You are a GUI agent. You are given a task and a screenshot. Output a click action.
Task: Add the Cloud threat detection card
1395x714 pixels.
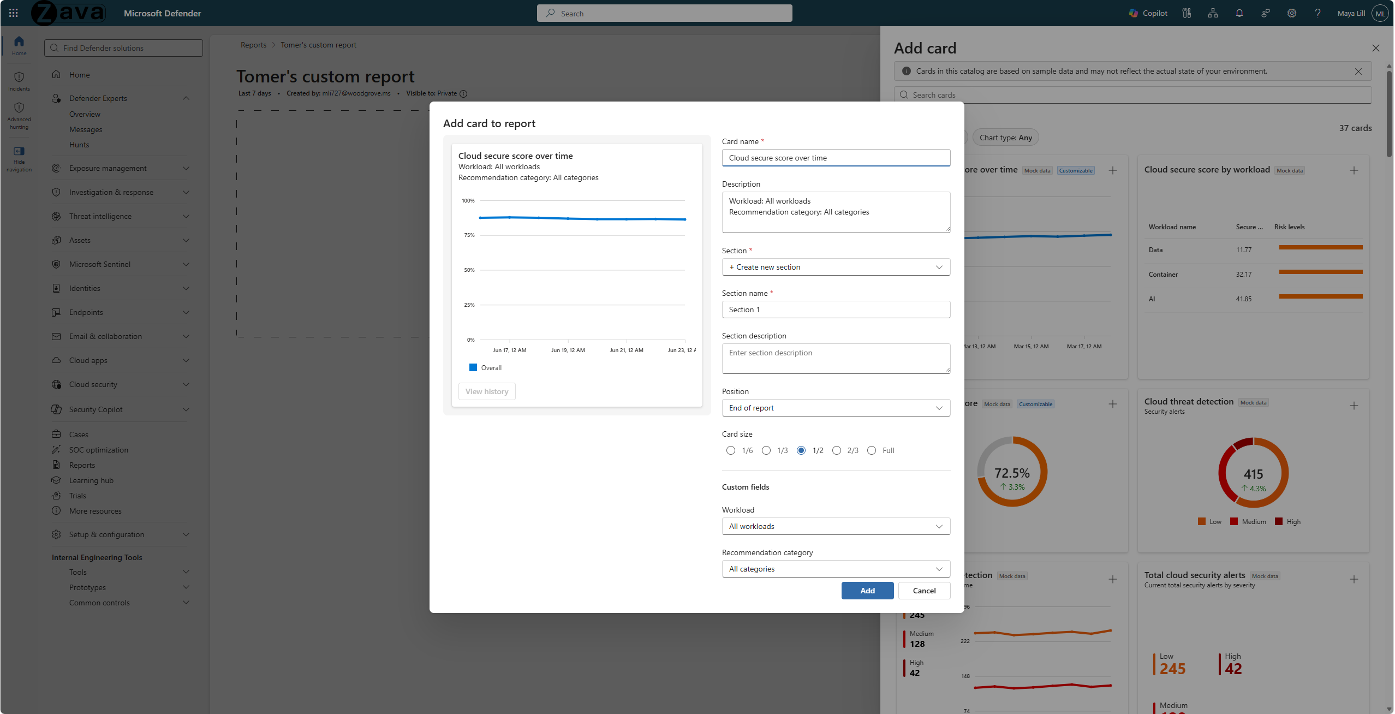coord(1354,406)
